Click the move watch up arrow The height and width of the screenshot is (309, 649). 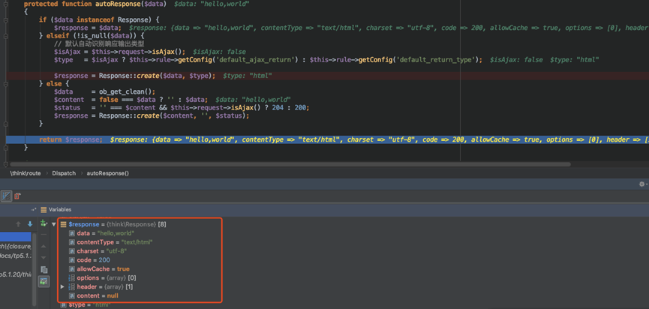(x=44, y=246)
